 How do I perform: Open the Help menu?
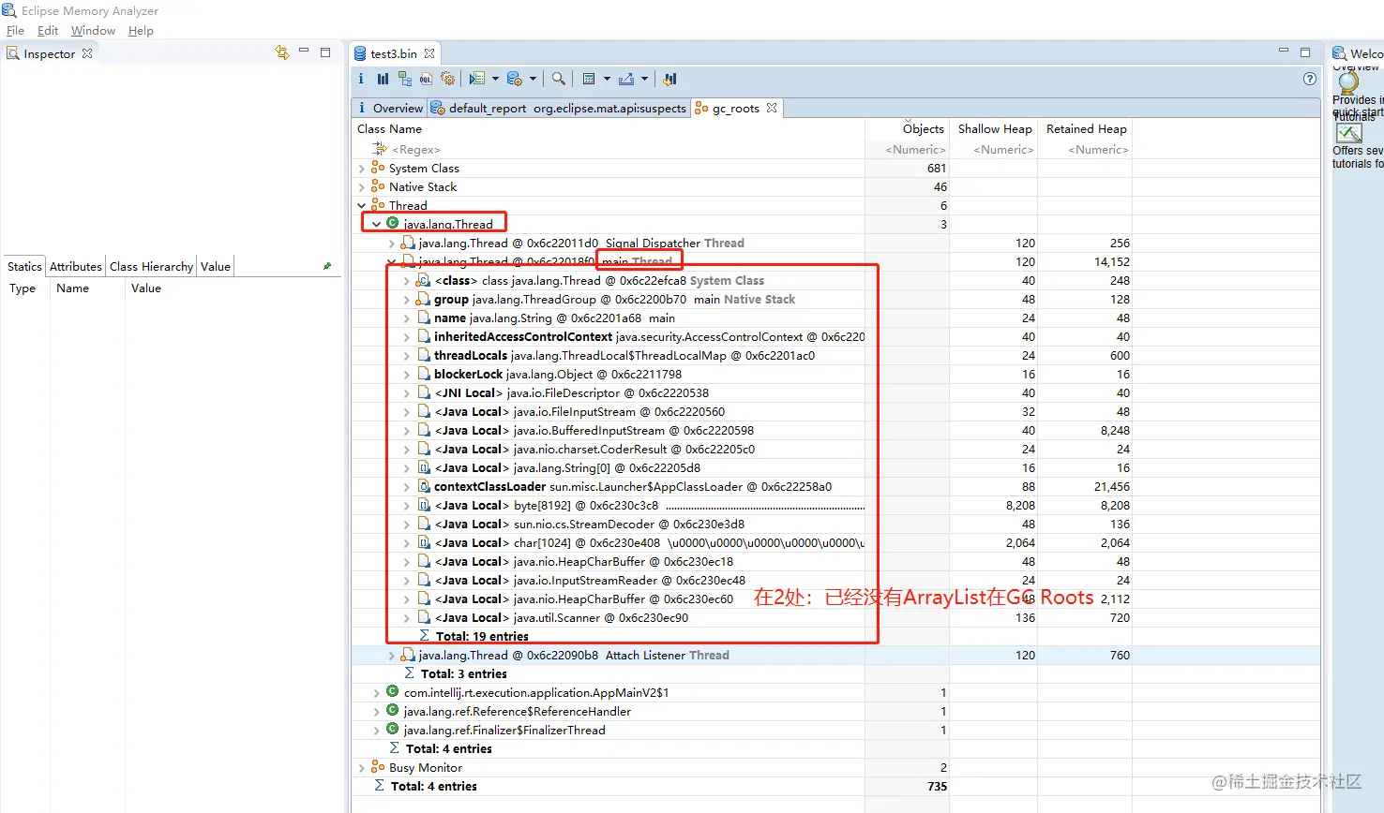click(141, 31)
